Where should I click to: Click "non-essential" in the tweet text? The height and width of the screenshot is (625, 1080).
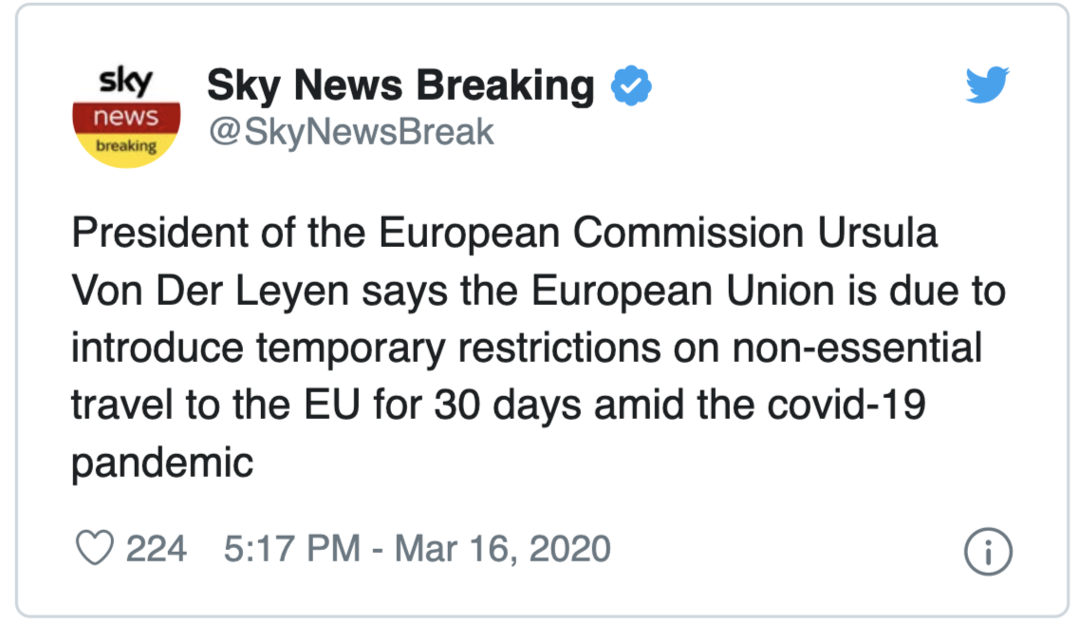[850, 349]
